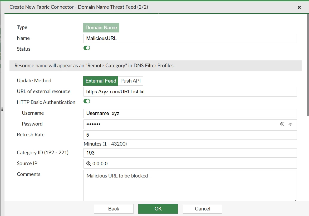
Task: Click the 'Source IP' label
Action: (27, 164)
